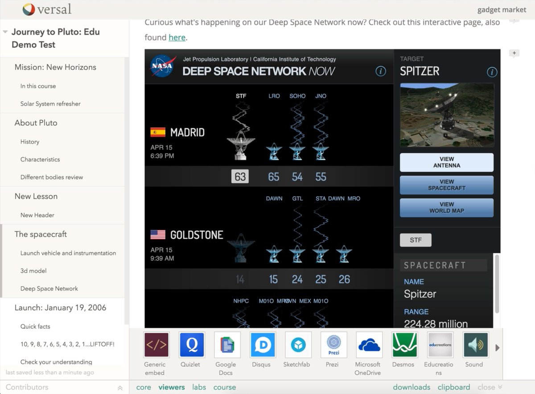Image resolution: width=535 pixels, height=394 pixels.
Task: Click the spacecraft details panel scrollbar
Action: point(497,283)
